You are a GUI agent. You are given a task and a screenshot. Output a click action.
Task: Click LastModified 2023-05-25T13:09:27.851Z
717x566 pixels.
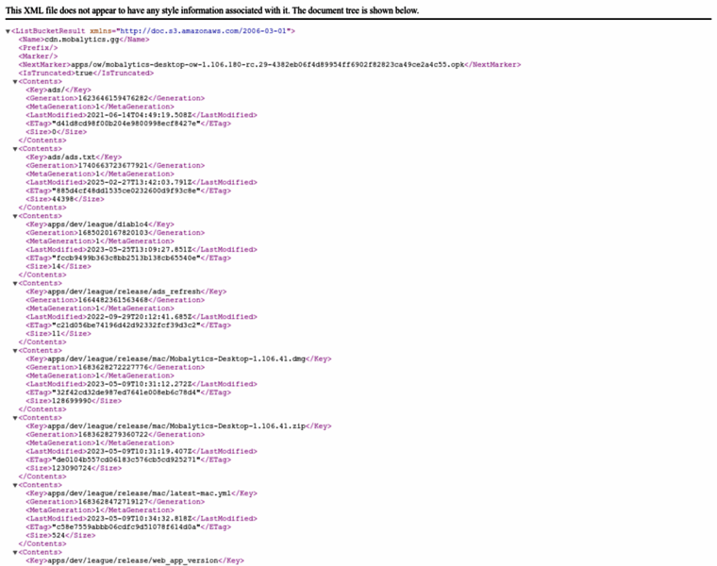click(140, 250)
